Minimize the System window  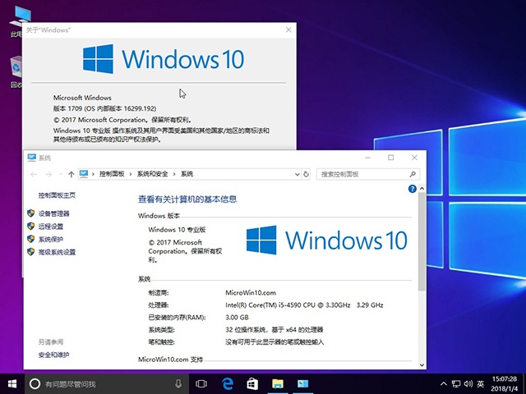(x=368, y=158)
